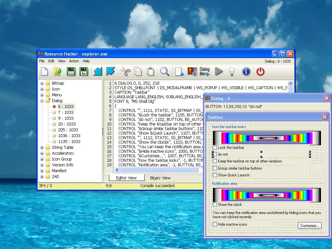
Task: Click script line CAPTION "Taskbar"
Action: coord(132,92)
